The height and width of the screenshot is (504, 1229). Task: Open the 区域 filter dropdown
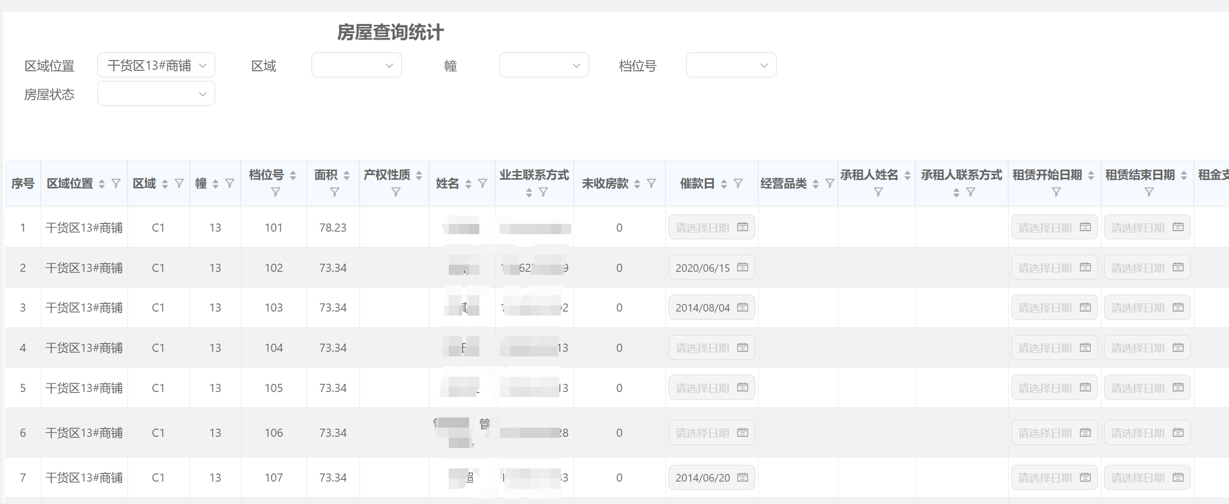(x=356, y=65)
